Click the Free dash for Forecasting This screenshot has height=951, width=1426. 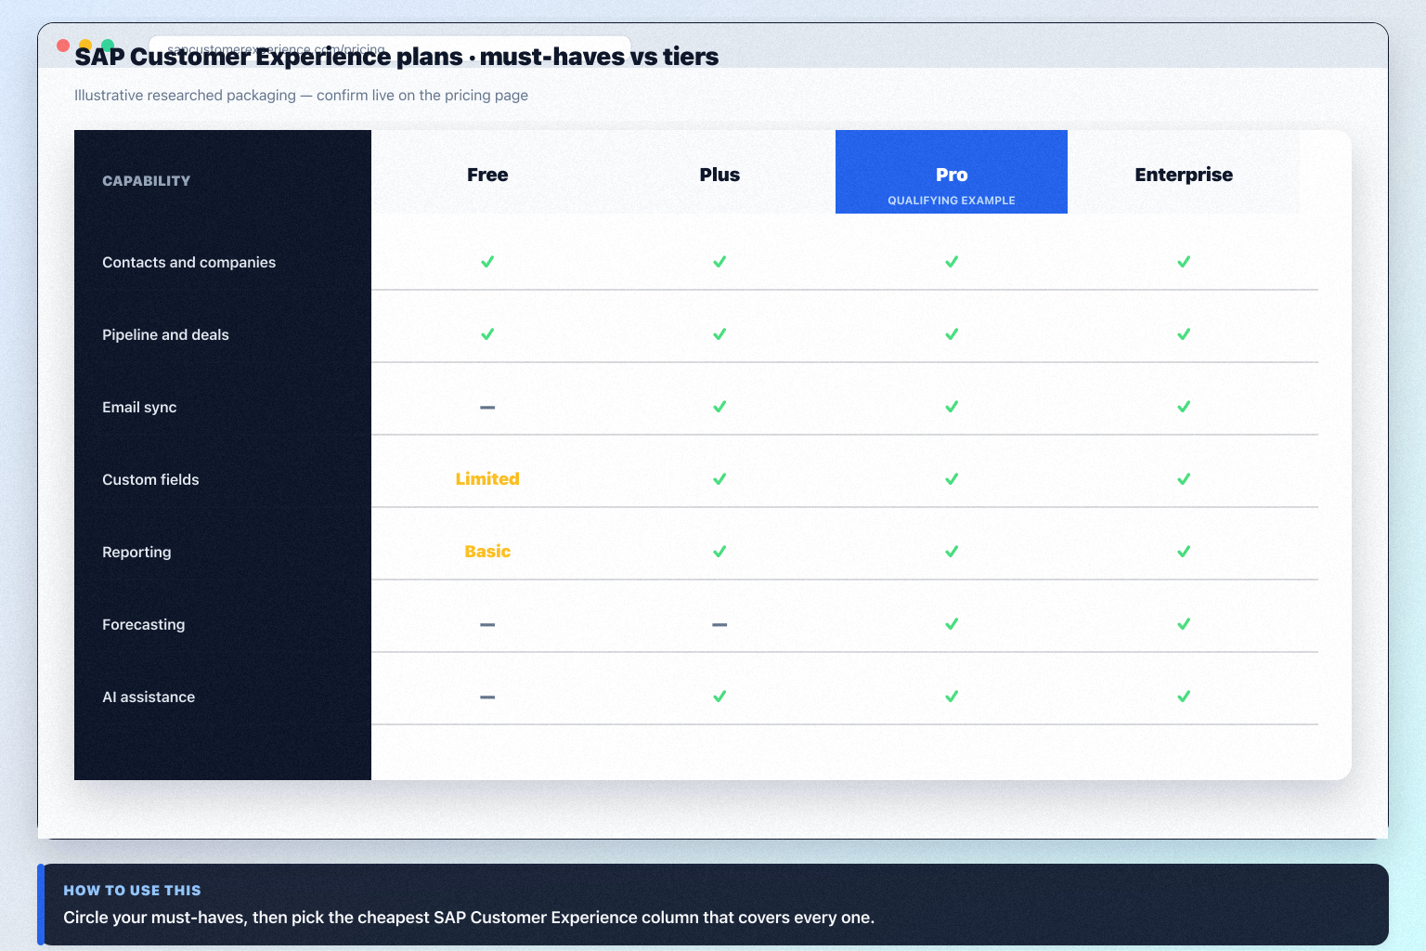(487, 625)
